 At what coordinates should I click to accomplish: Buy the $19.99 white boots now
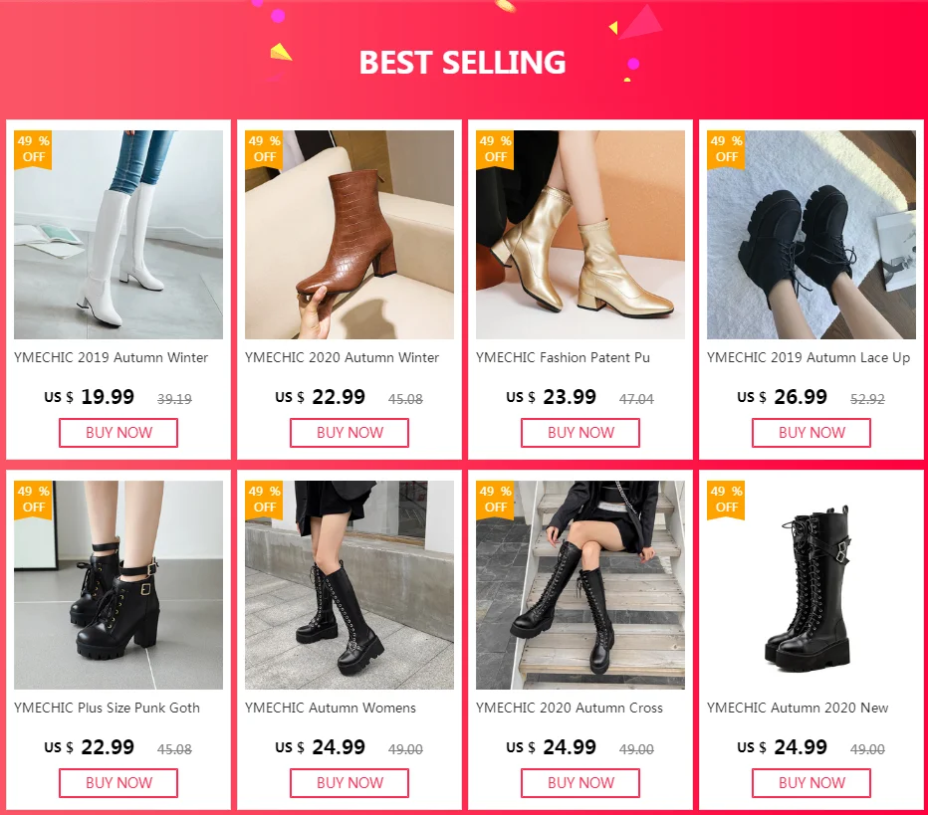tap(118, 433)
